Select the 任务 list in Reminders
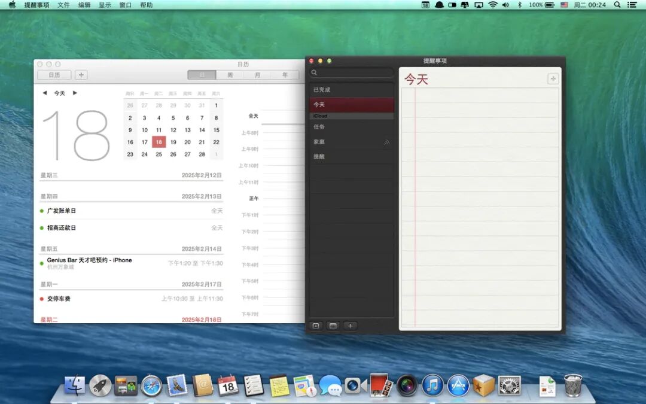This screenshot has height=404, width=646. tap(352, 127)
